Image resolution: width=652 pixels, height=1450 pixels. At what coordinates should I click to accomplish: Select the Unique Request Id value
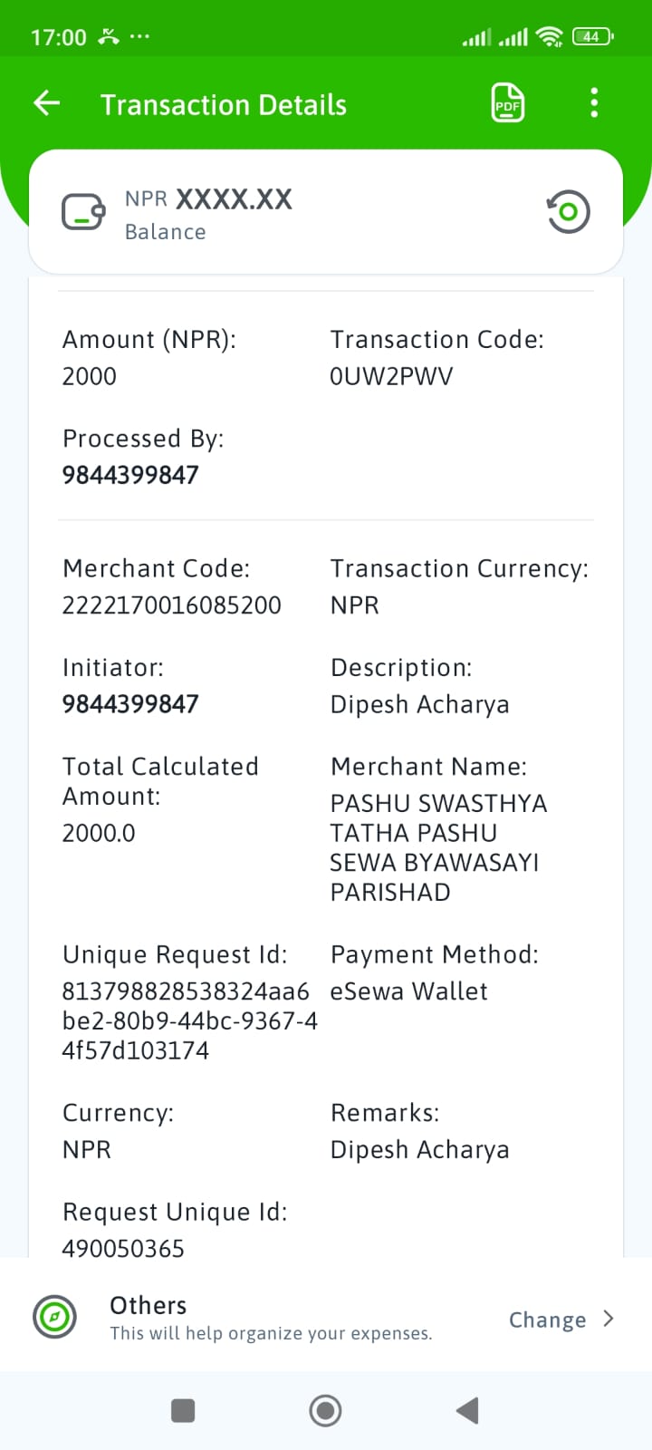(x=189, y=1020)
